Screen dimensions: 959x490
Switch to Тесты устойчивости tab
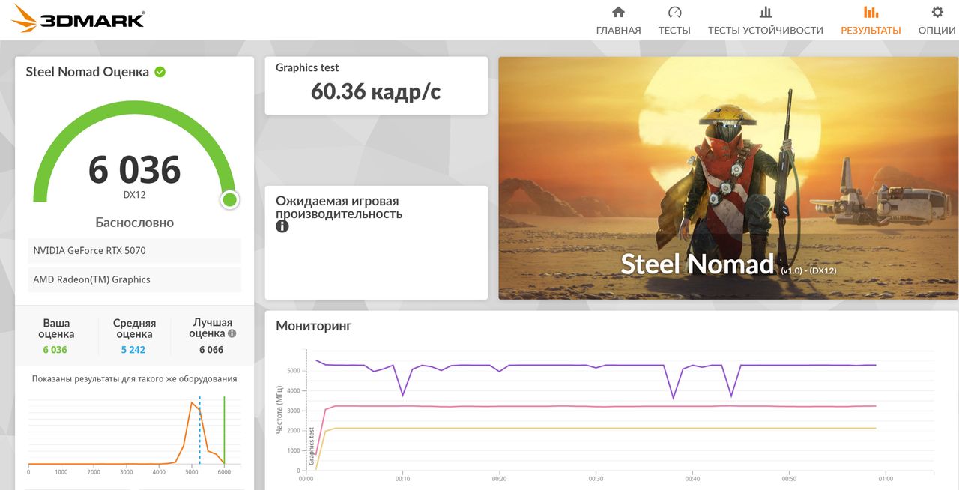[x=766, y=21]
